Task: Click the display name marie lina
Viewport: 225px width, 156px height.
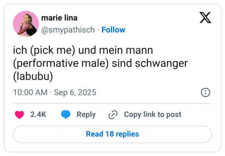Action: coord(59,18)
